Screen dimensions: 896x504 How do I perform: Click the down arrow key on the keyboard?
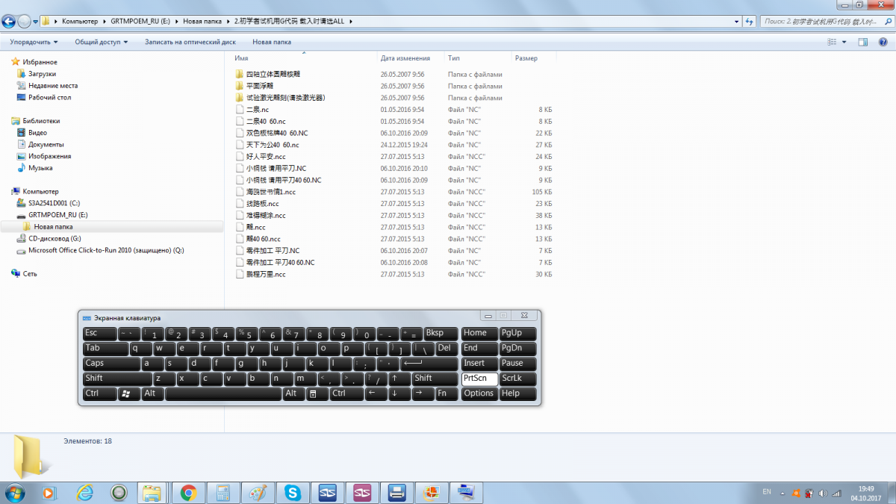400,393
